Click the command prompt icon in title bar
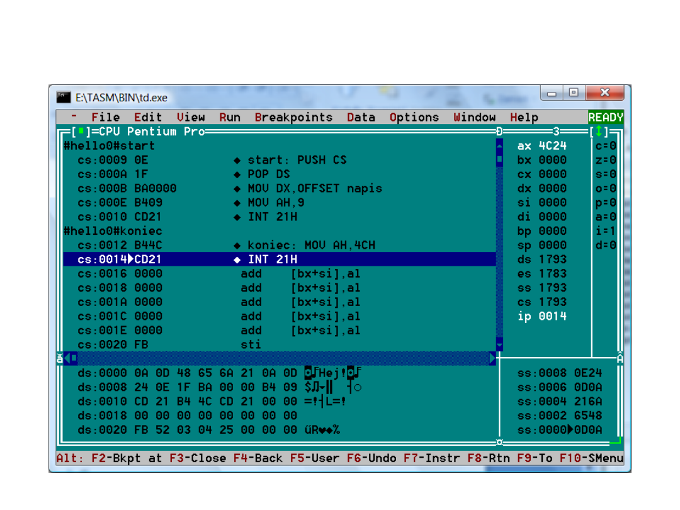 click(x=64, y=97)
